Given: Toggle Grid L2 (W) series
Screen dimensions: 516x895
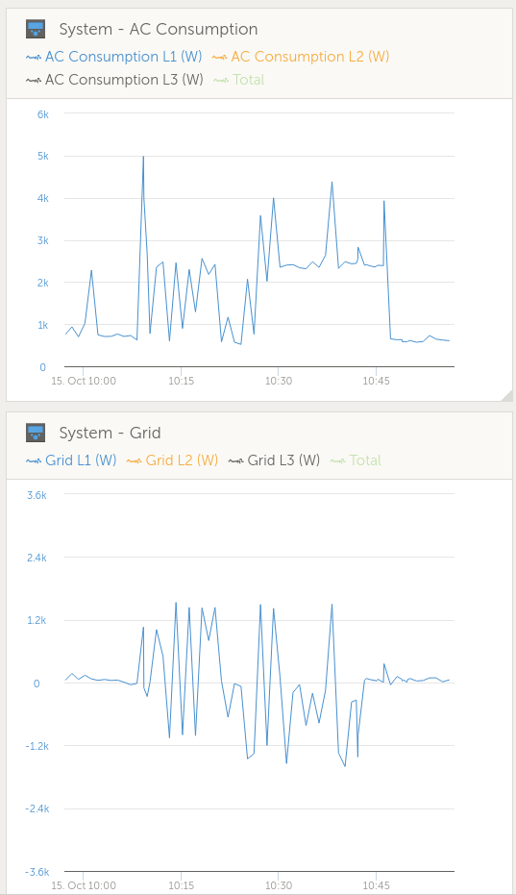Looking at the screenshot, I should coord(172,460).
